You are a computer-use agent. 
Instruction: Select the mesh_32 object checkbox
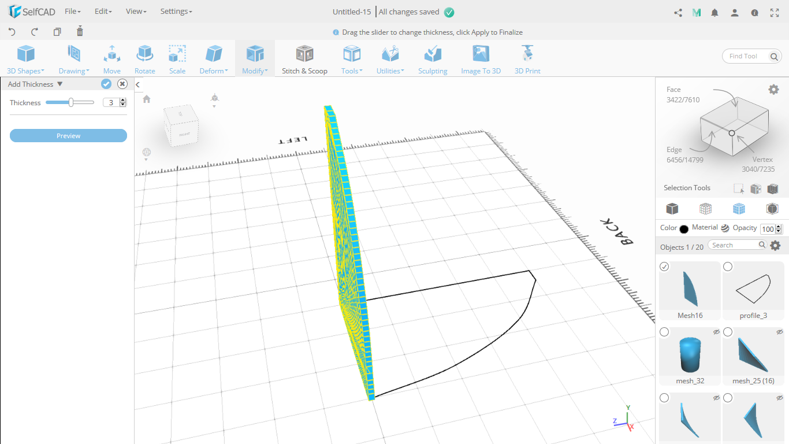pyautogui.click(x=664, y=332)
